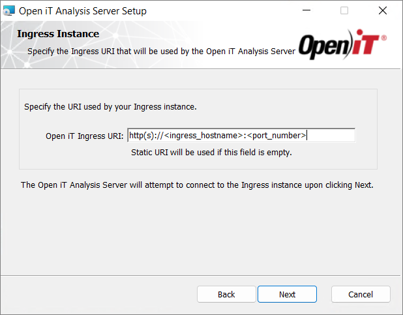The height and width of the screenshot is (315, 403).
Task: Click the Open iT logo
Action: [342, 44]
